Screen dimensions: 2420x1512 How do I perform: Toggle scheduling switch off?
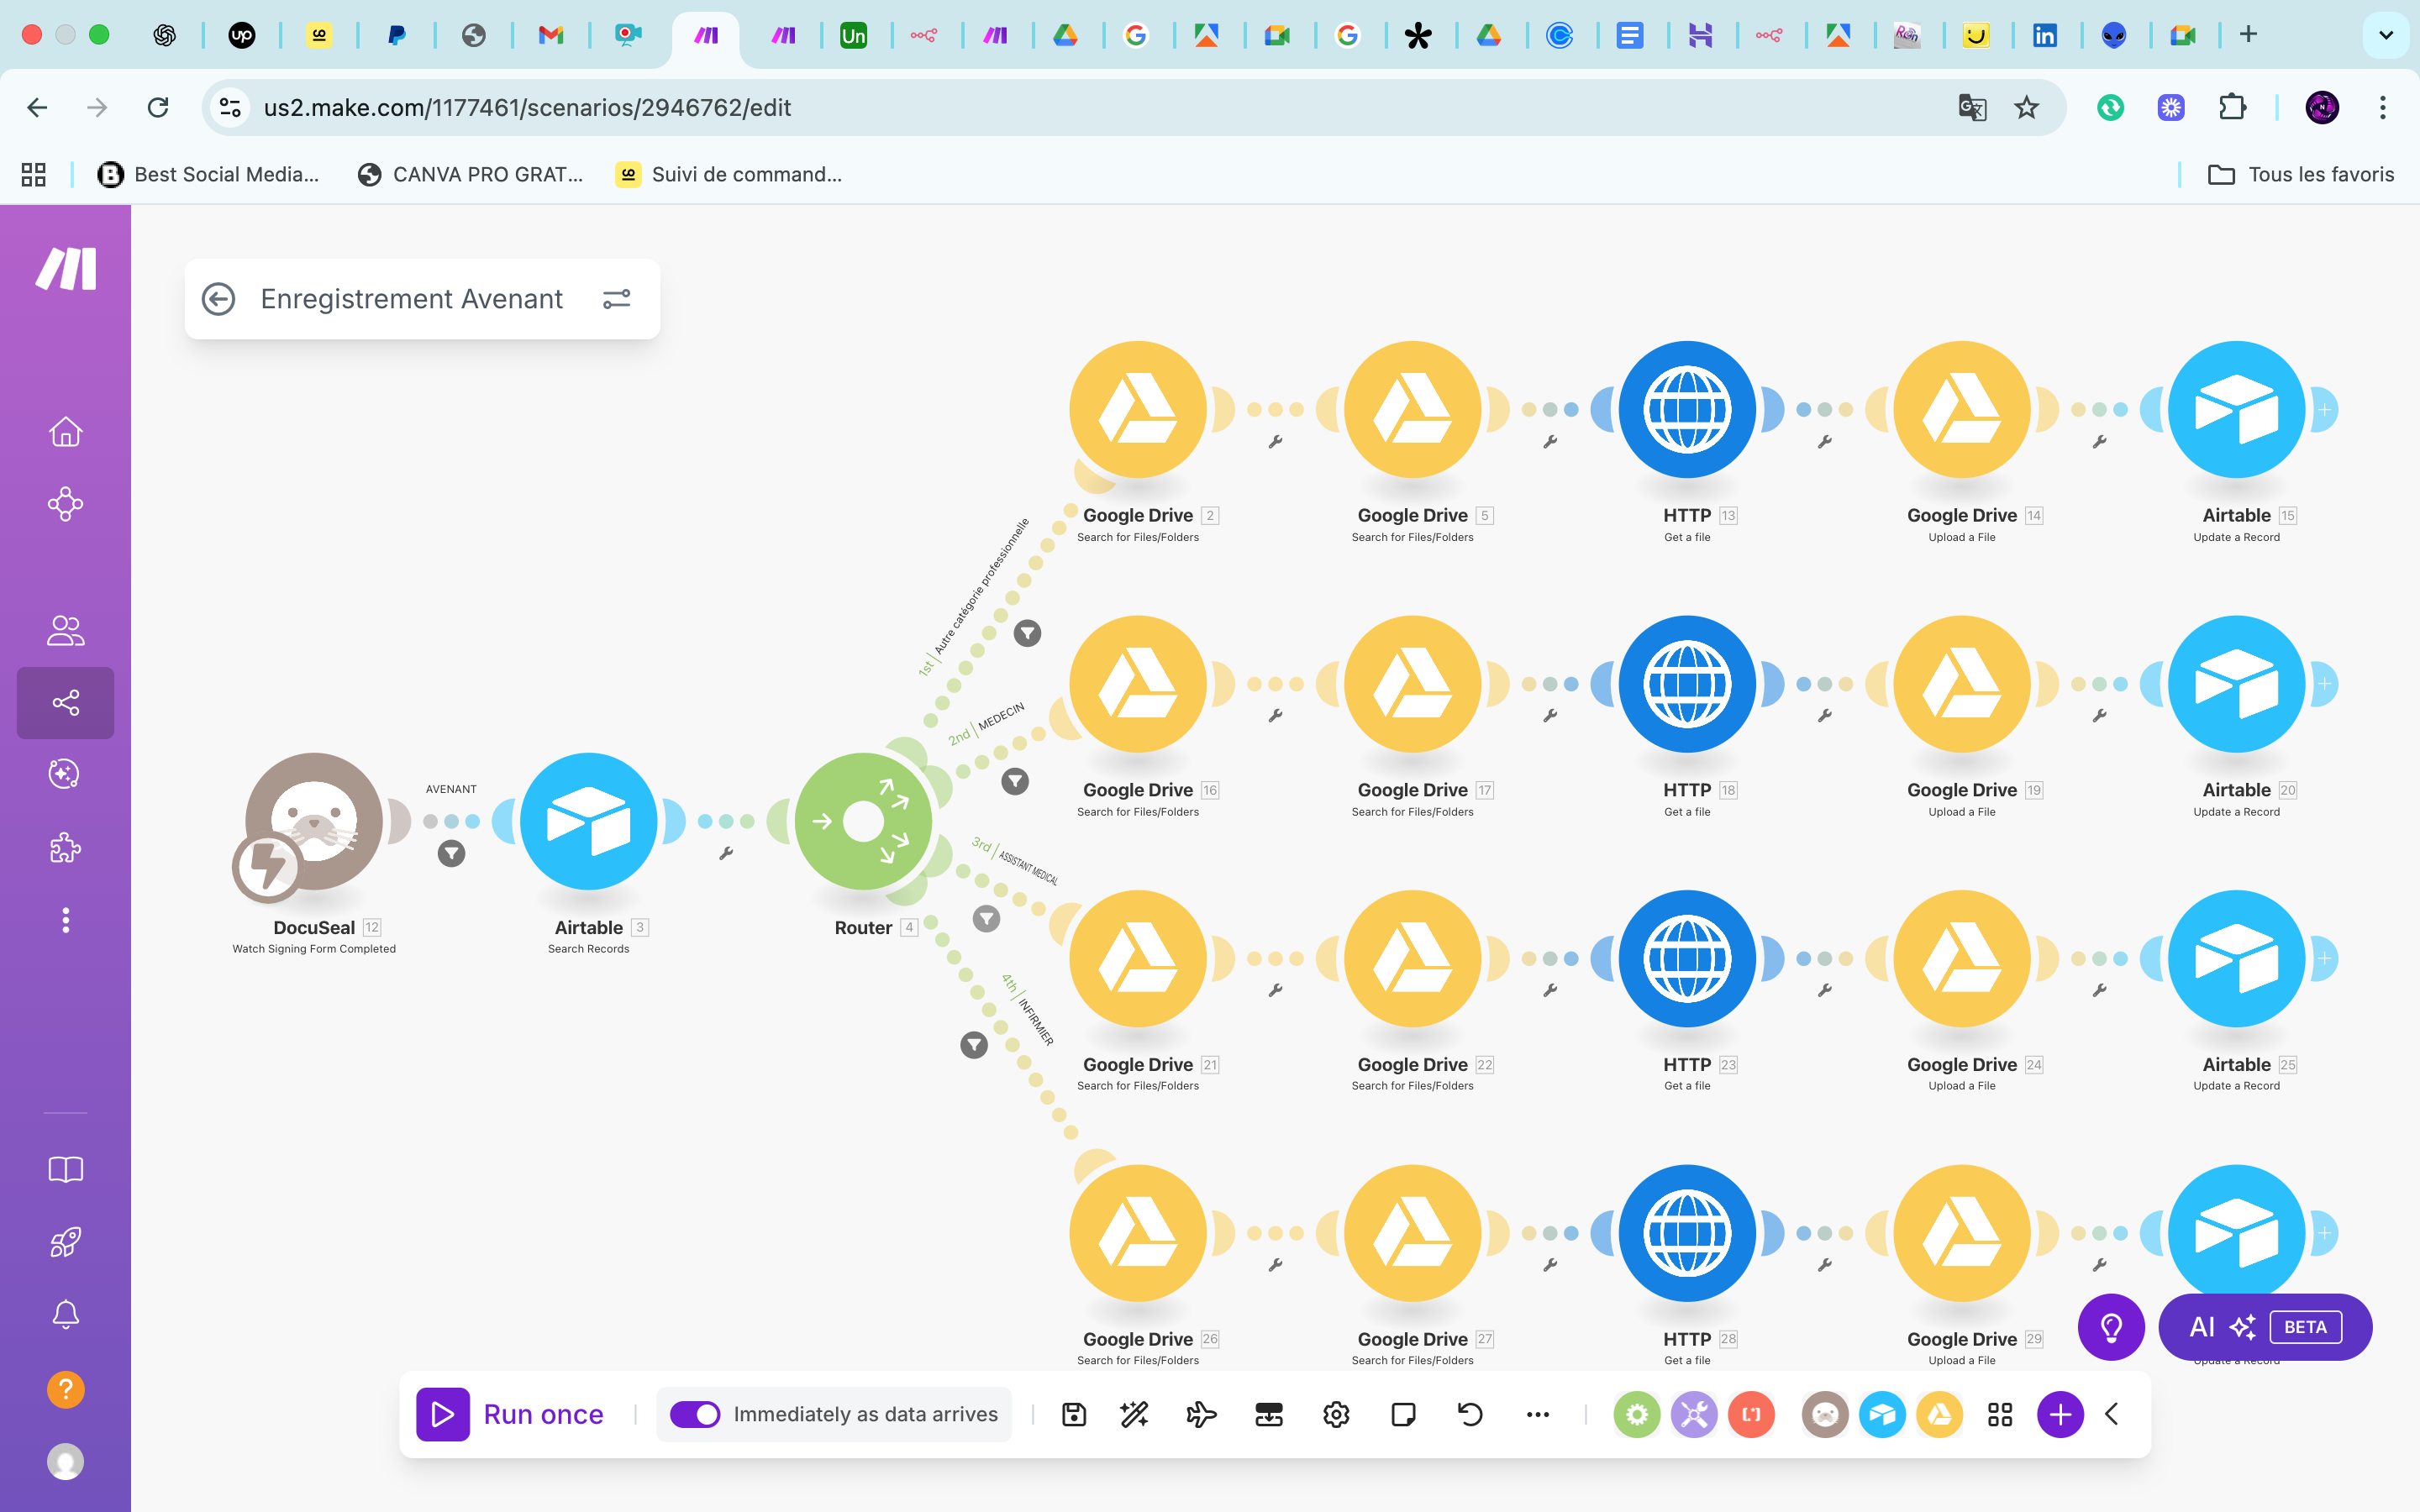[695, 1414]
